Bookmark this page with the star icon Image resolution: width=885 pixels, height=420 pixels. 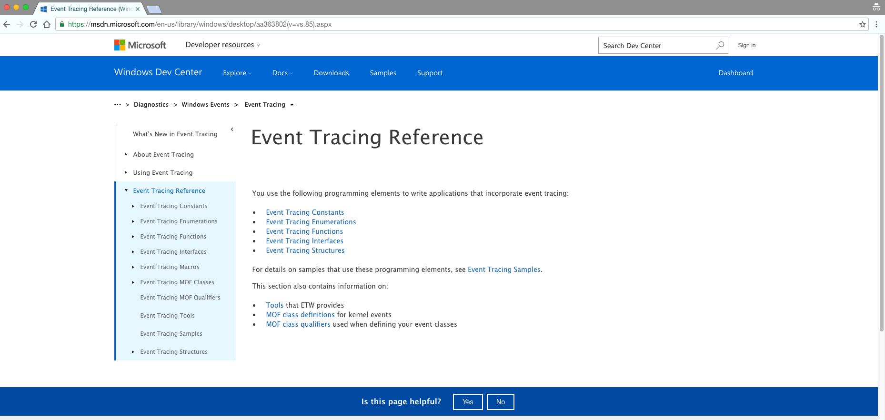pos(863,24)
